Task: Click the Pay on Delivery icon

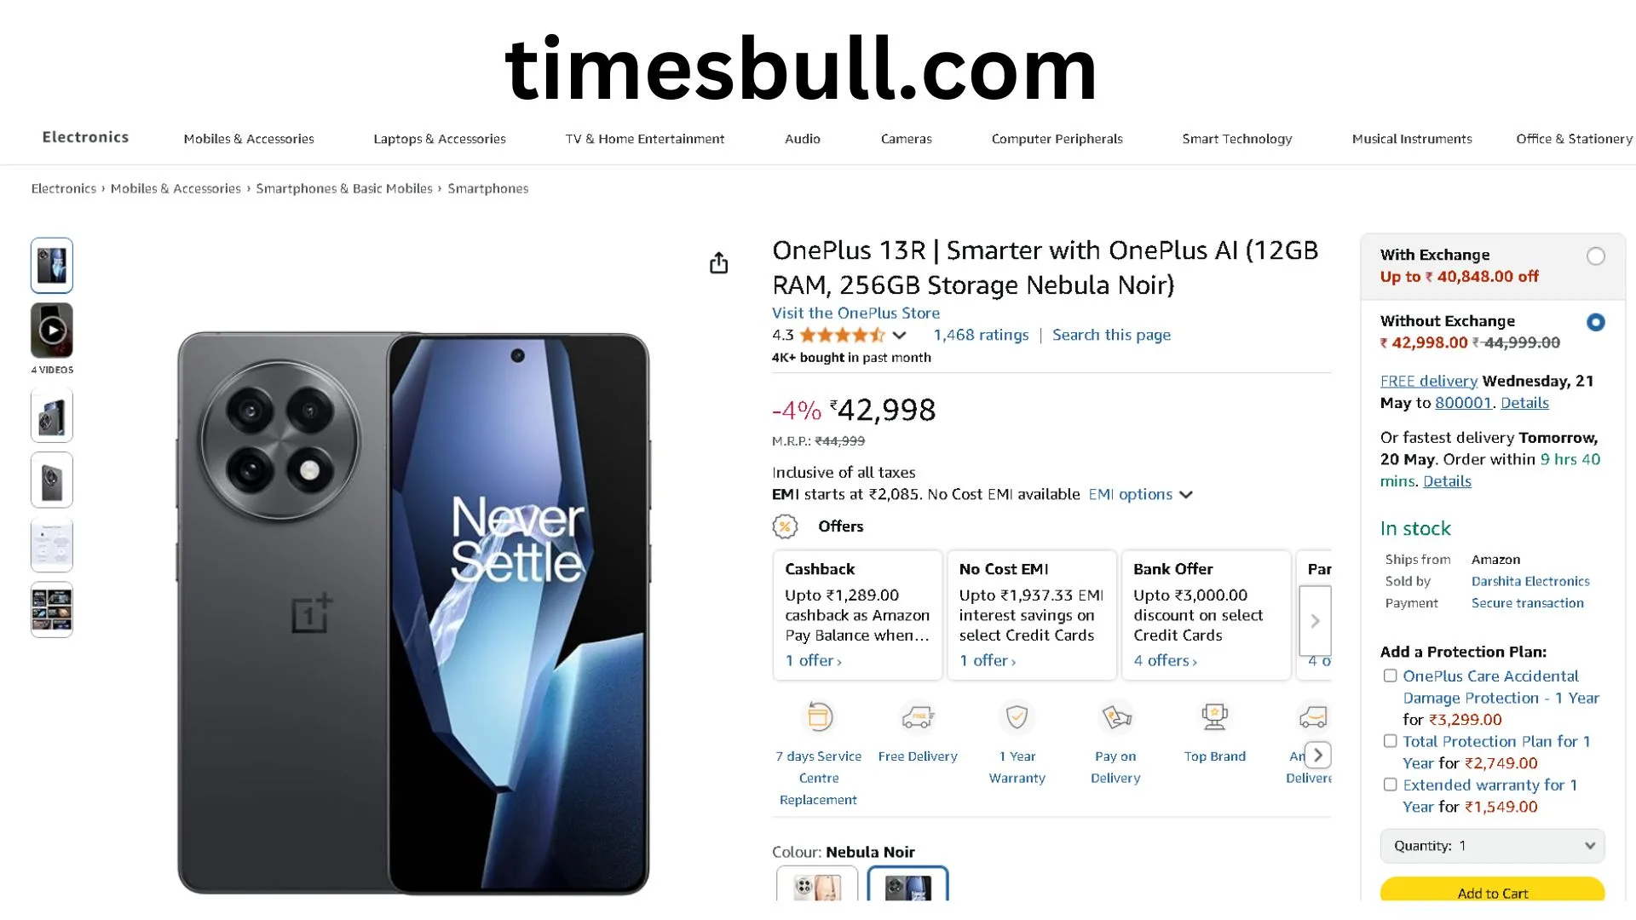Action: 1115,717
